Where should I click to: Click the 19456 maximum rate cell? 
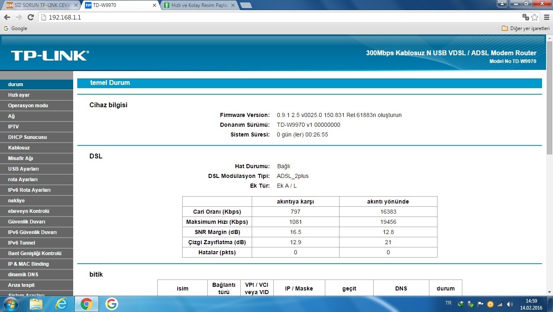[x=388, y=222]
